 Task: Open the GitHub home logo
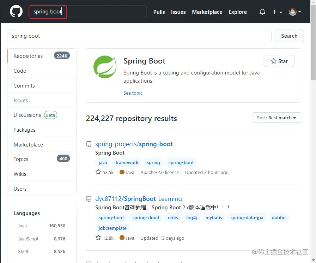pos(16,12)
